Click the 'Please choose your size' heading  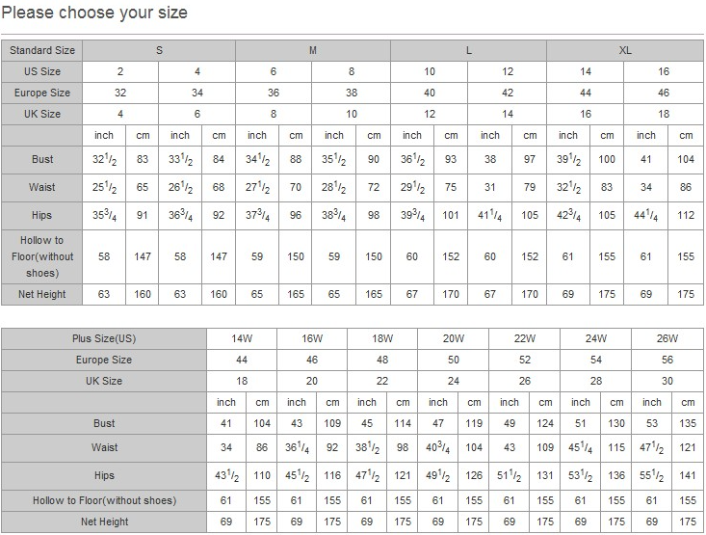click(94, 13)
